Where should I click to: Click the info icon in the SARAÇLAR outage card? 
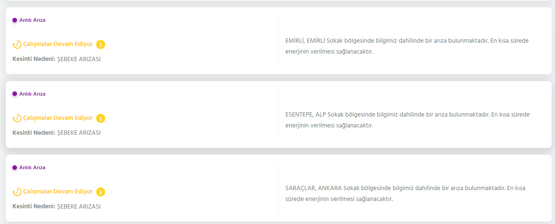(101, 192)
